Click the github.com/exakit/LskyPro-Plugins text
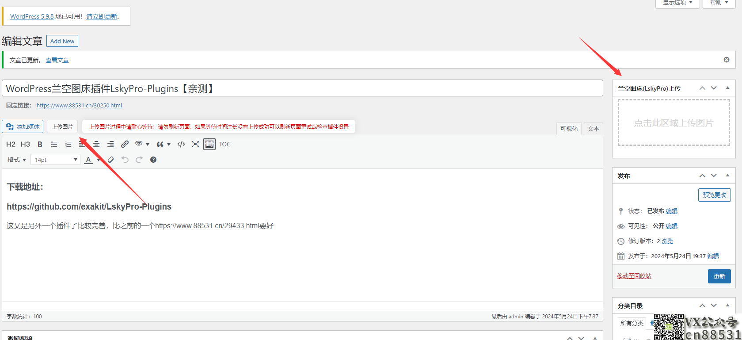Screen dimensions: 742x340 click(x=89, y=206)
